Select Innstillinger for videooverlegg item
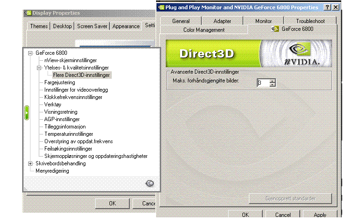Screen dimensions: 344x221 (x=76, y=90)
